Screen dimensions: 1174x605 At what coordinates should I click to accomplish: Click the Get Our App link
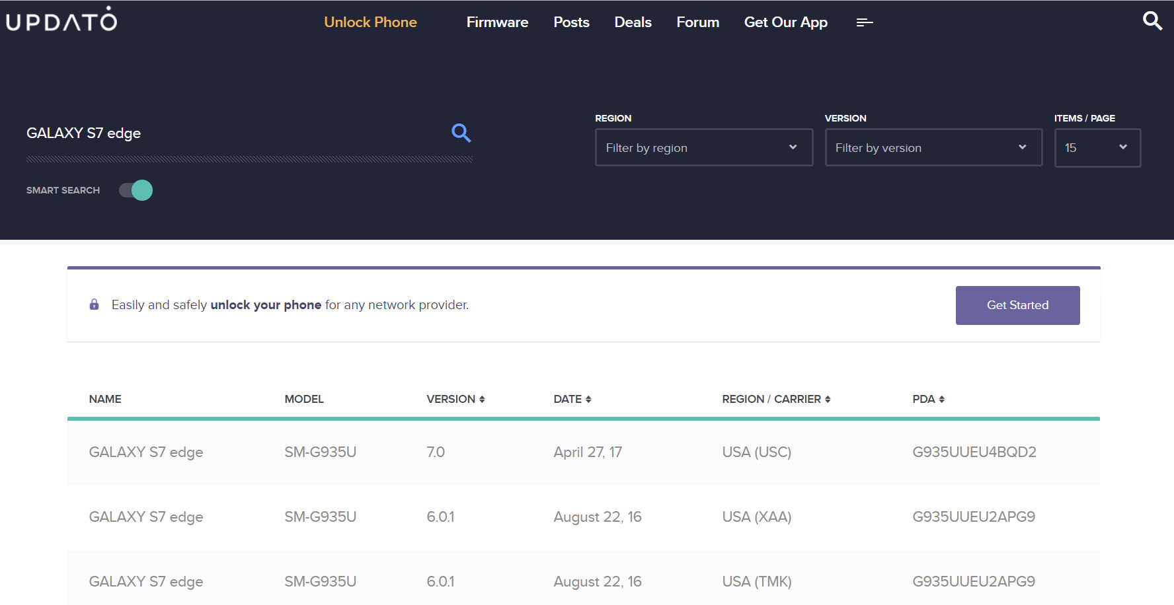tap(785, 22)
